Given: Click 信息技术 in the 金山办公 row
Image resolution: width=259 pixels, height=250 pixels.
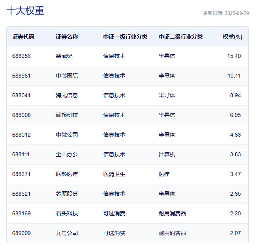Looking at the screenshot, I should point(114,154).
